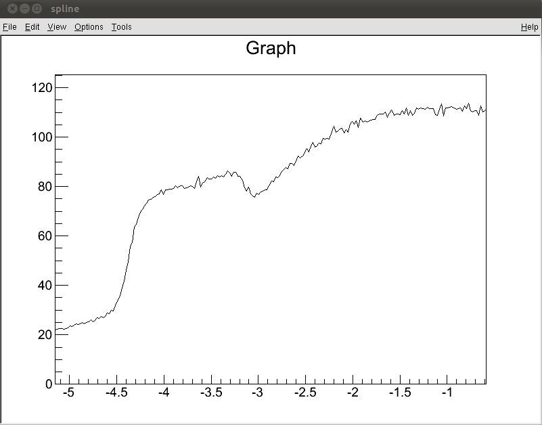Open the File menu
Image resolution: width=542 pixels, height=425 pixels.
[x=9, y=27]
